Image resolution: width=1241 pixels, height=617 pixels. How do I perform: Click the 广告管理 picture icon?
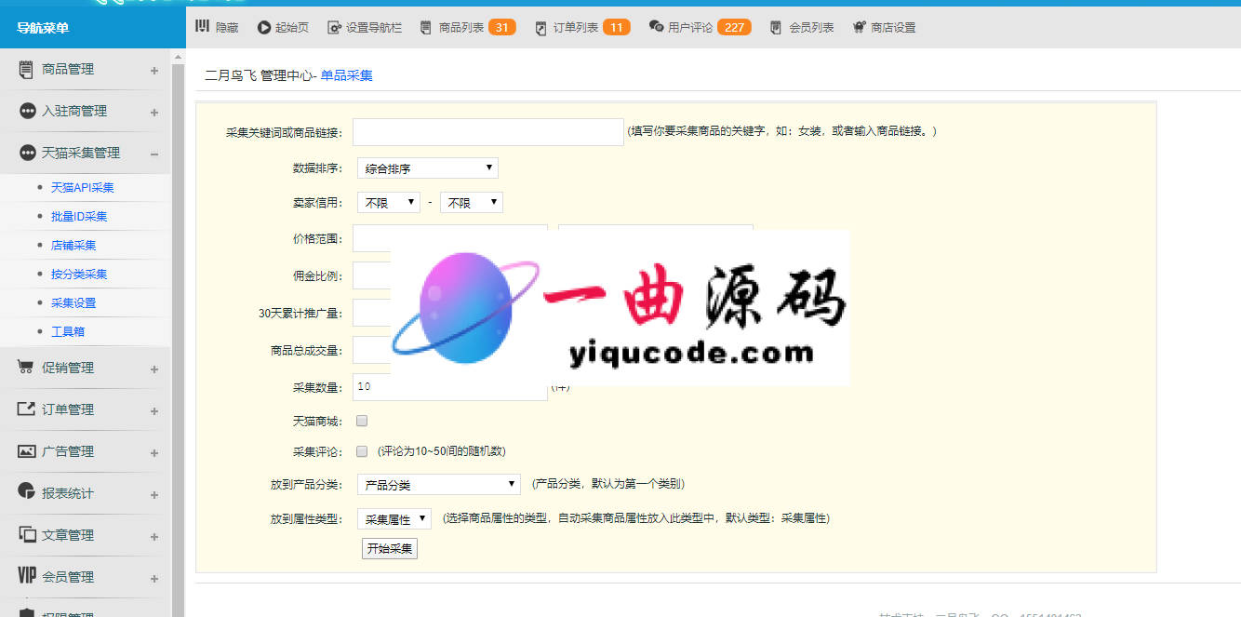tap(26, 451)
